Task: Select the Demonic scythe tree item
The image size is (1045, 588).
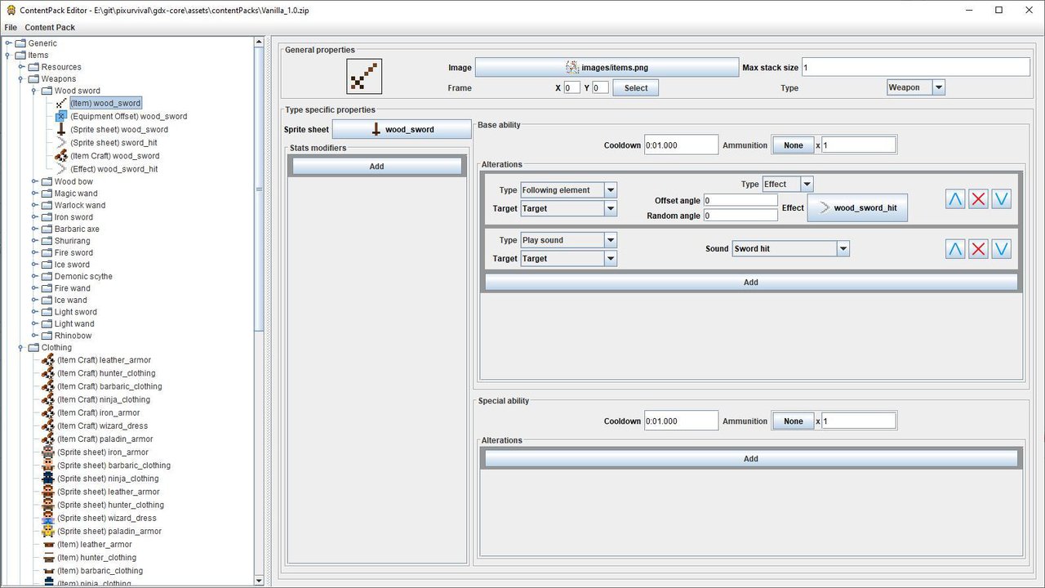Action: click(83, 276)
